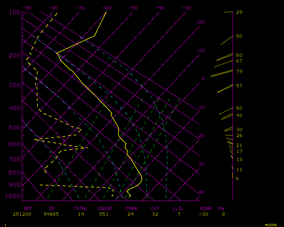
Task: Click the FMAX header label
Action: point(131,209)
